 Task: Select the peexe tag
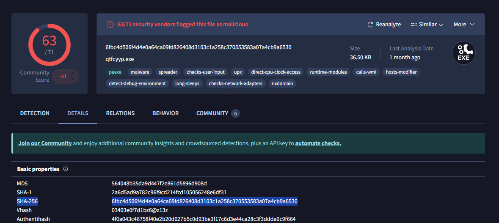coord(115,72)
